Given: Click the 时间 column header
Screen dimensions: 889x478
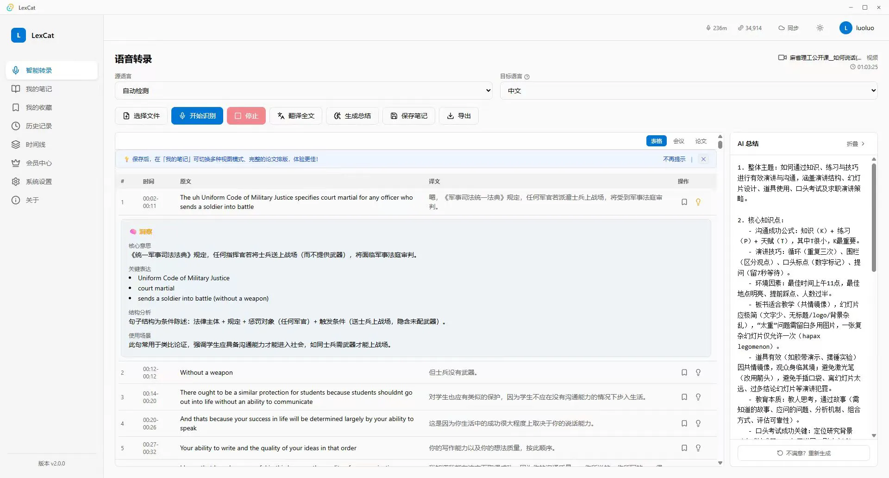Looking at the screenshot, I should (149, 182).
